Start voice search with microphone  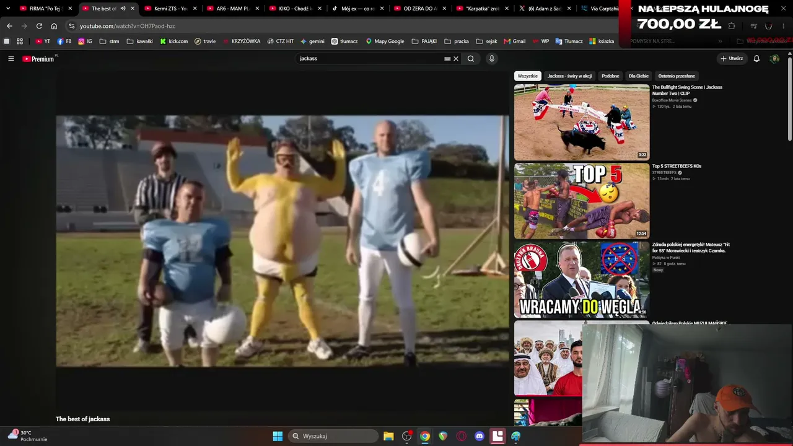pos(492,59)
